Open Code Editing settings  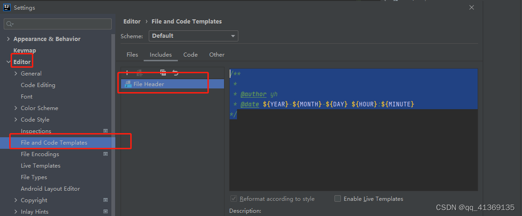click(38, 85)
